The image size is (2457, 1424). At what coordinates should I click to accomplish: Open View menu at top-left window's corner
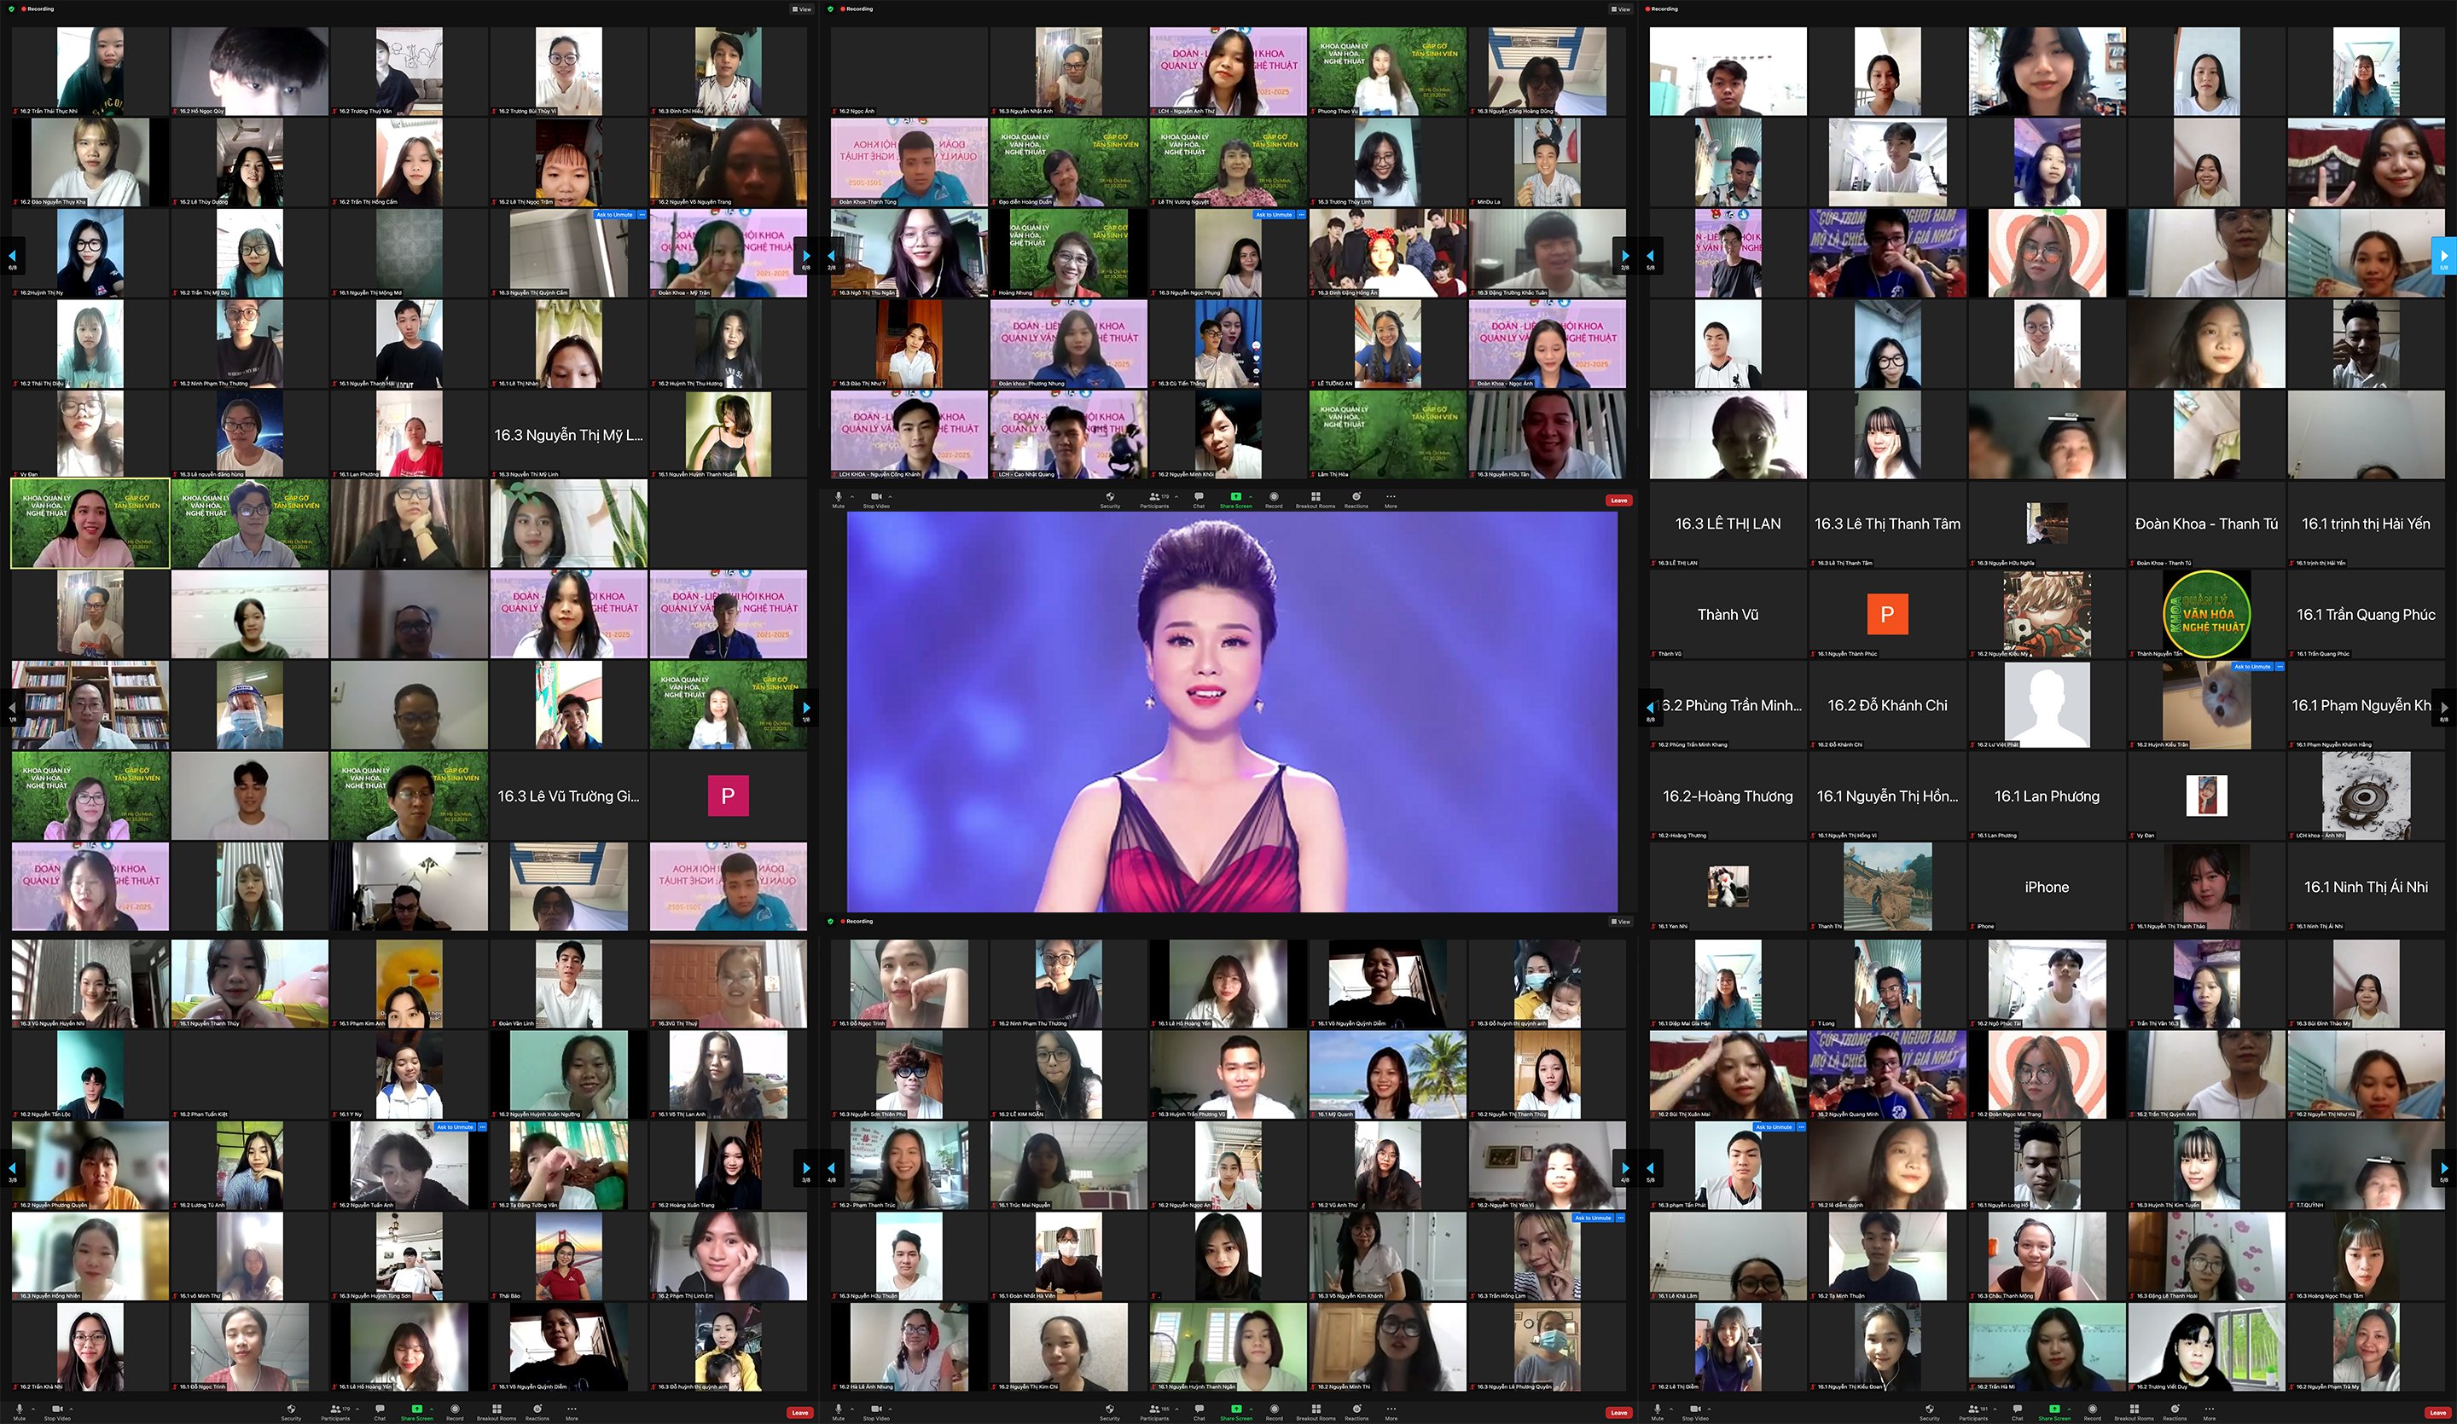click(801, 9)
